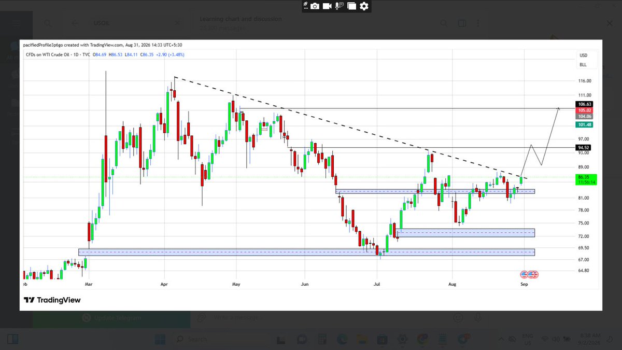The height and width of the screenshot is (350, 622).
Task: Toggle the Telegram right side panel icon
Action: tap(461, 23)
